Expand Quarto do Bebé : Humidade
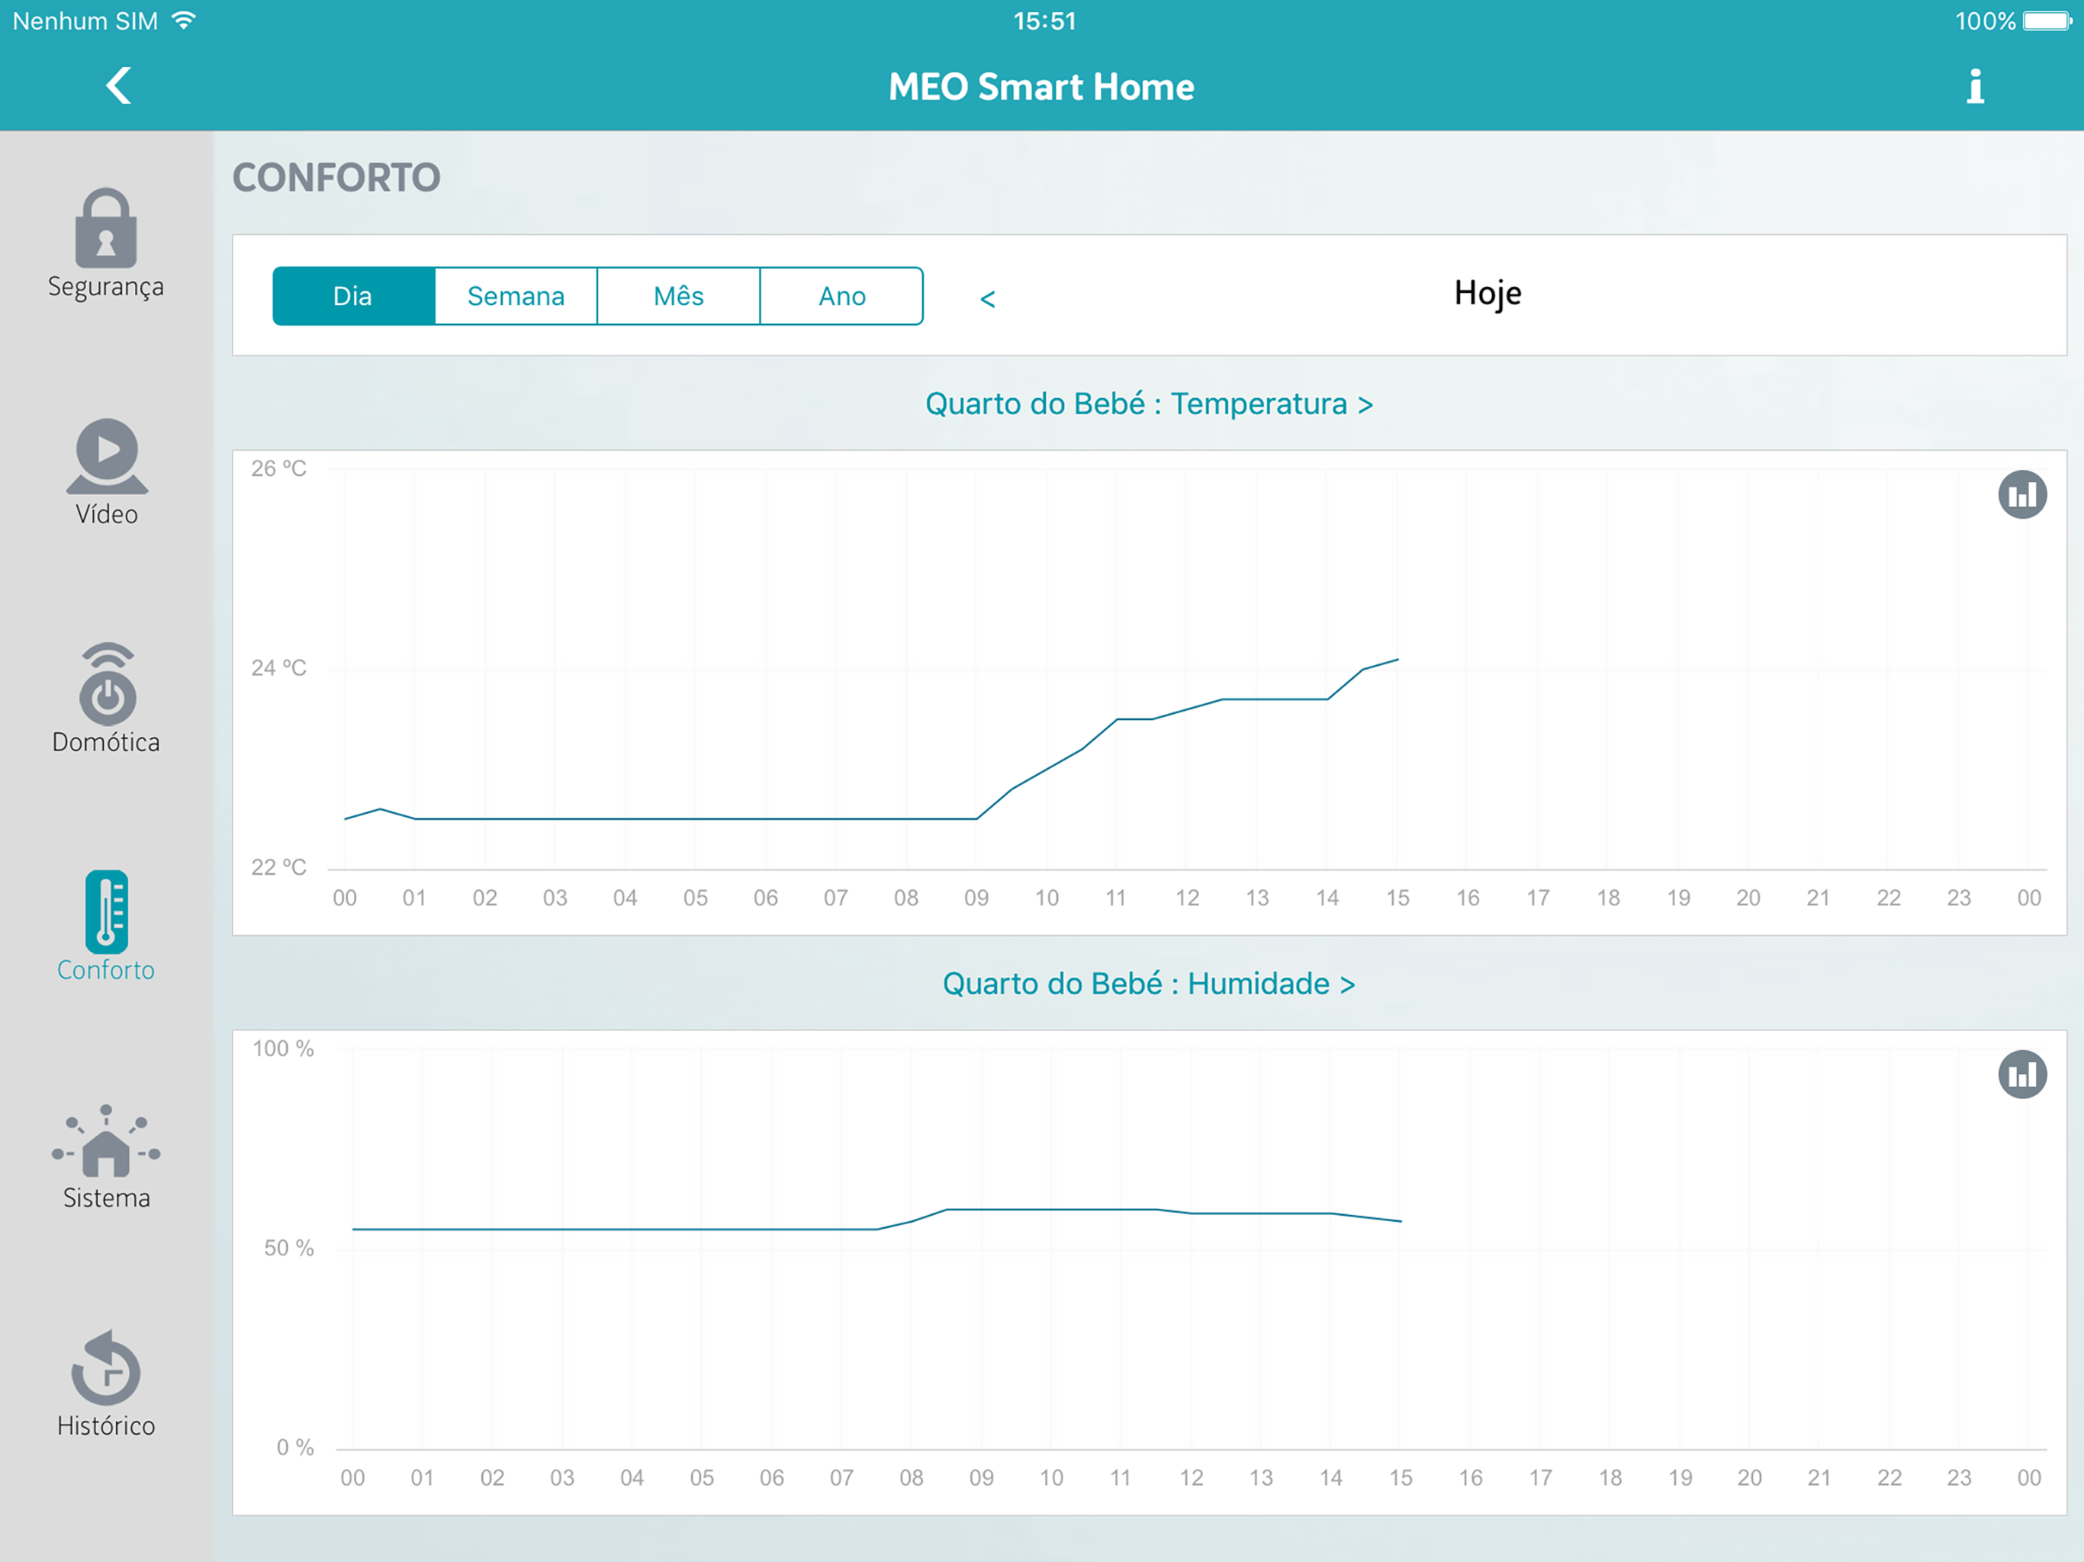The width and height of the screenshot is (2084, 1562). click(1149, 984)
